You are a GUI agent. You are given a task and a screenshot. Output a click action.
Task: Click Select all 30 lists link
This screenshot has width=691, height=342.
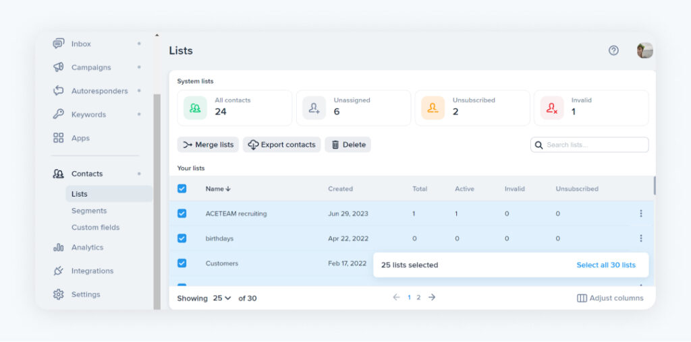click(x=605, y=265)
